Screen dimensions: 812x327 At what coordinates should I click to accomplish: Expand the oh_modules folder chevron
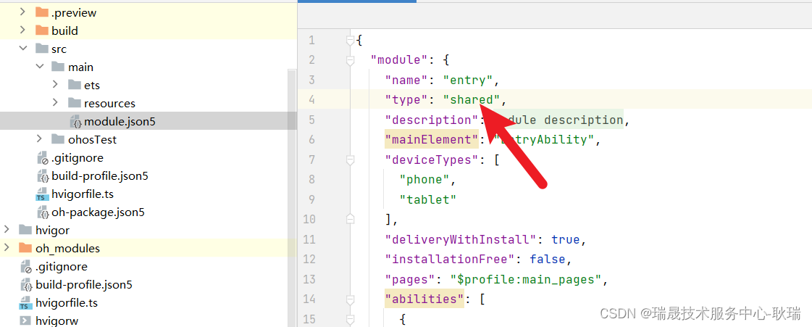coord(7,247)
